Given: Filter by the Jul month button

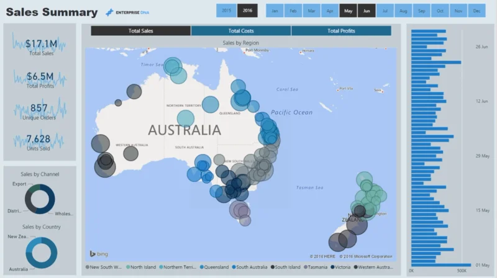Looking at the screenshot, I should [x=385, y=11].
